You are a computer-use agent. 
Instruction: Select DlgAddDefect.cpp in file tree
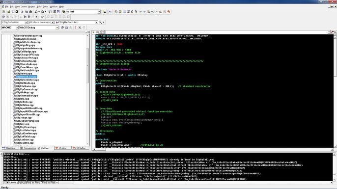(x=26, y=39)
